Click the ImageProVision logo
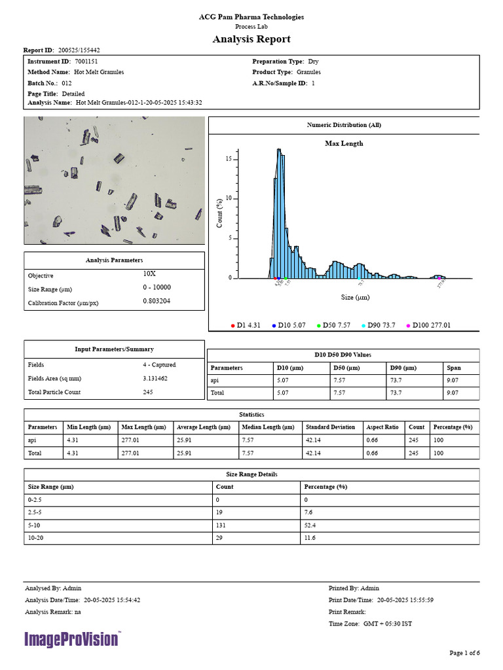Screen dimensions: 503x670 72,639
